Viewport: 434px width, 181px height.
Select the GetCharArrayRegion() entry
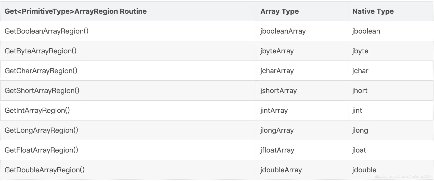point(41,71)
